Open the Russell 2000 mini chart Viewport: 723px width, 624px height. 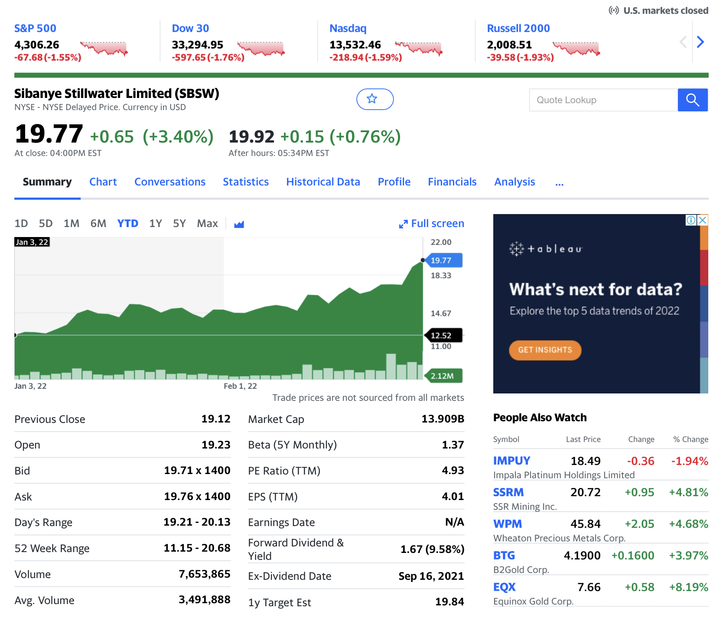[x=576, y=49]
